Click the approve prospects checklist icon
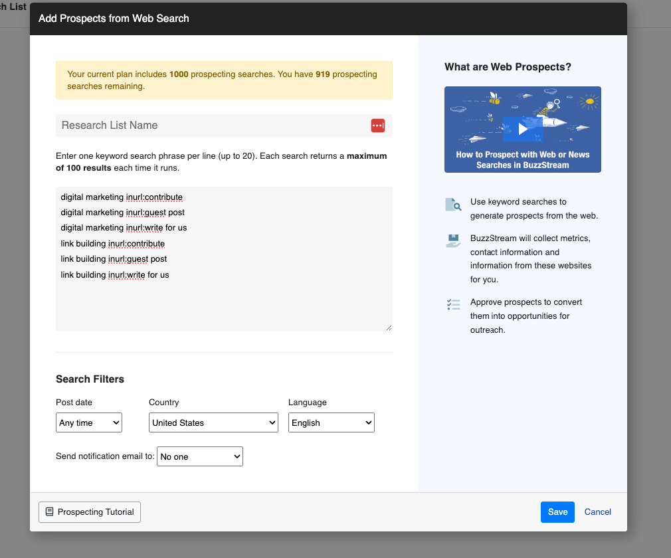The width and height of the screenshot is (671, 558). coord(453,305)
